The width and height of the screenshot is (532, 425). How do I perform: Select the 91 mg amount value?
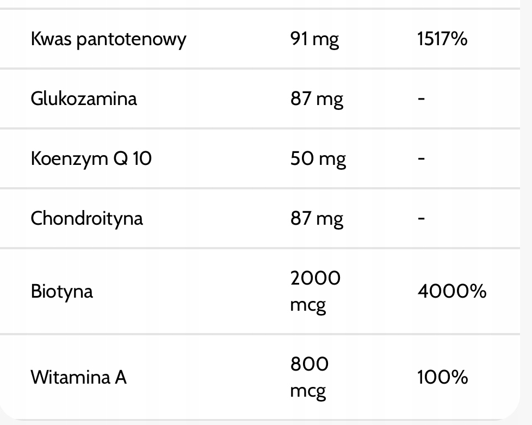click(x=314, y=39)
